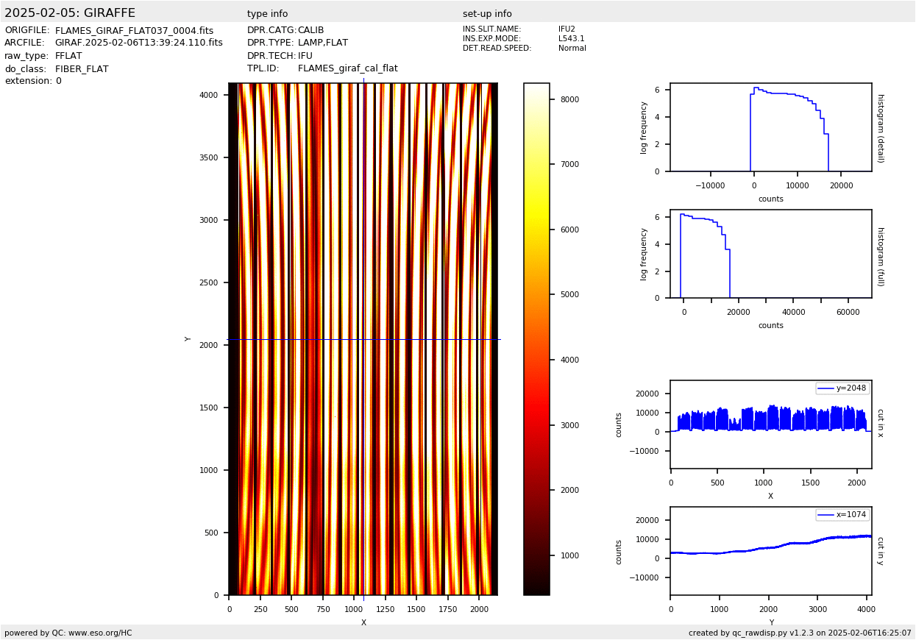Select the ORIGFILE name FLAMES_GIRAF_FLAT037_0004.fits
The width and height of the screenshot is (916, 640).
(134, 31)
